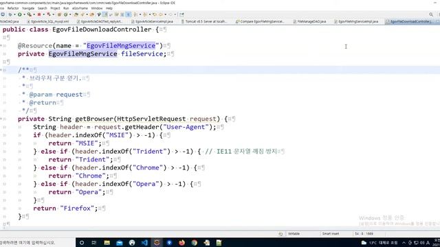
Task: Collapse the getBrowser method fold marker
Action: tap(1, 119)
